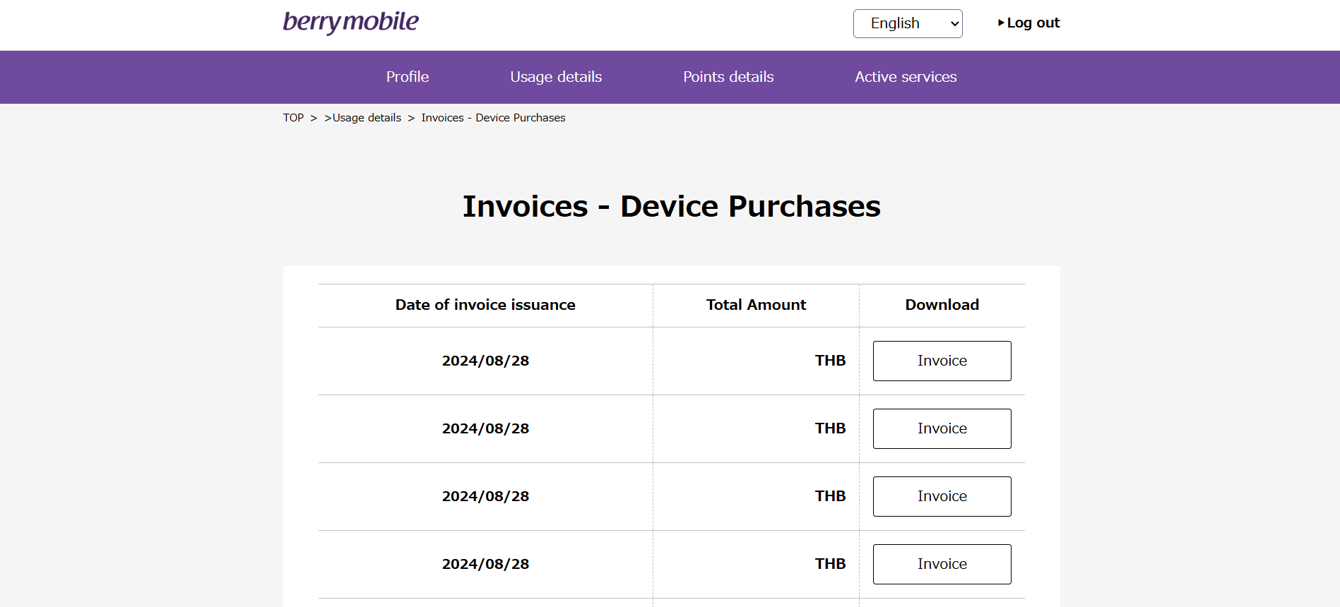Image resolution: width=1340 pixels, height=607 pixels.
Task: Click the second row's 2024/08/28 date
Action: pos(485,428)
